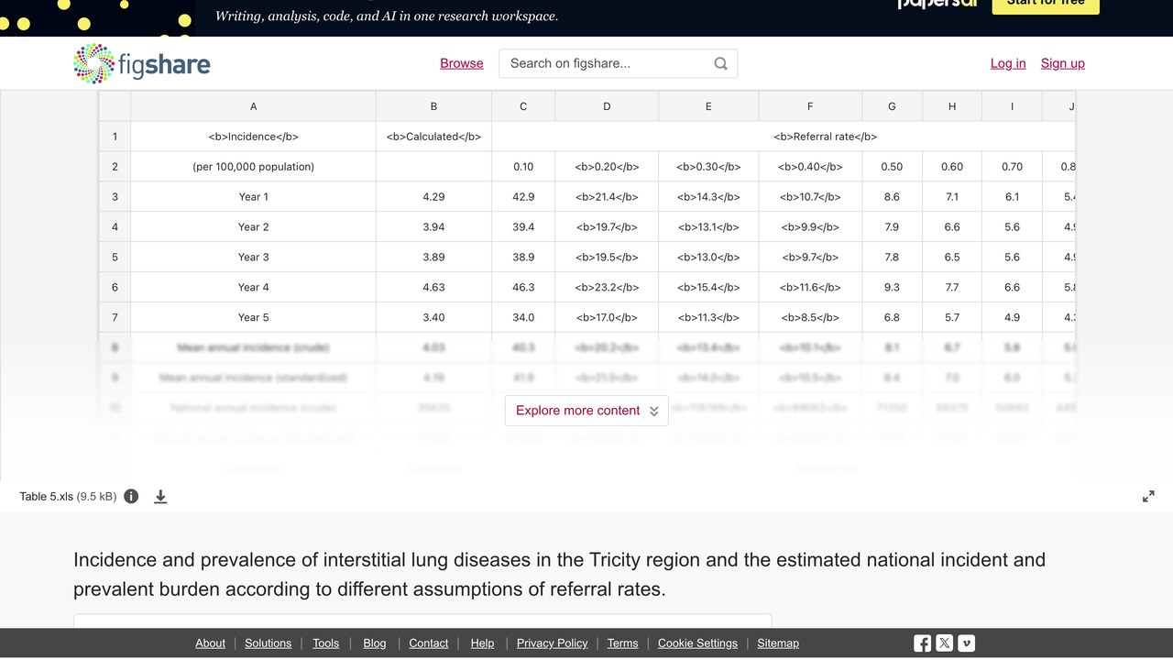Click the 'Table 5.xls' file name
1173x660 pixels.
pos(47,496)
